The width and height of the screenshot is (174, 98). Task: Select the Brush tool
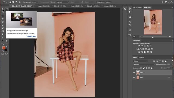[2, 25]
